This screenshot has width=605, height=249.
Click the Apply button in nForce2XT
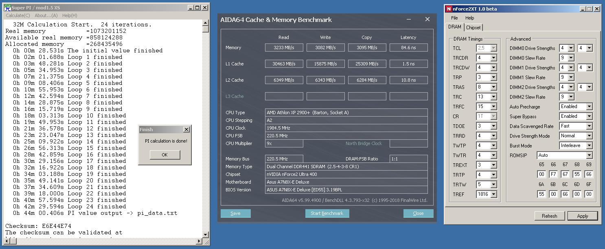pyautogui.click(x=583, y=216)
